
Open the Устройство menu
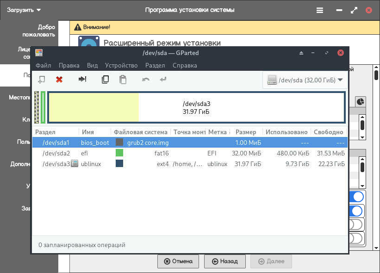click(x=121, y=65)
